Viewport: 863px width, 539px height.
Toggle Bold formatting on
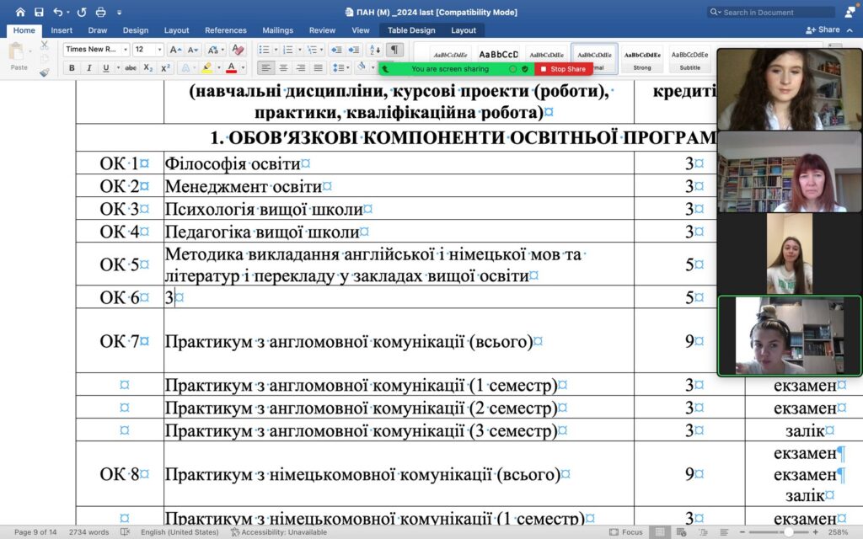[72, 68]
